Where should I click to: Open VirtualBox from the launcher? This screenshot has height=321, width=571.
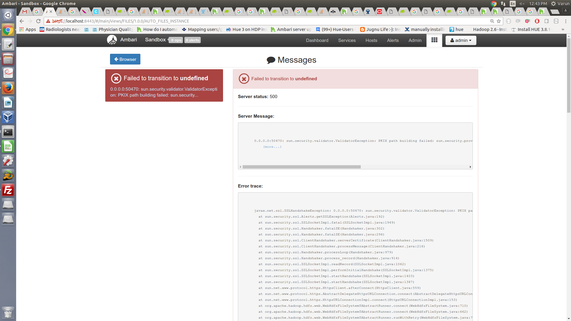[8, 117]
